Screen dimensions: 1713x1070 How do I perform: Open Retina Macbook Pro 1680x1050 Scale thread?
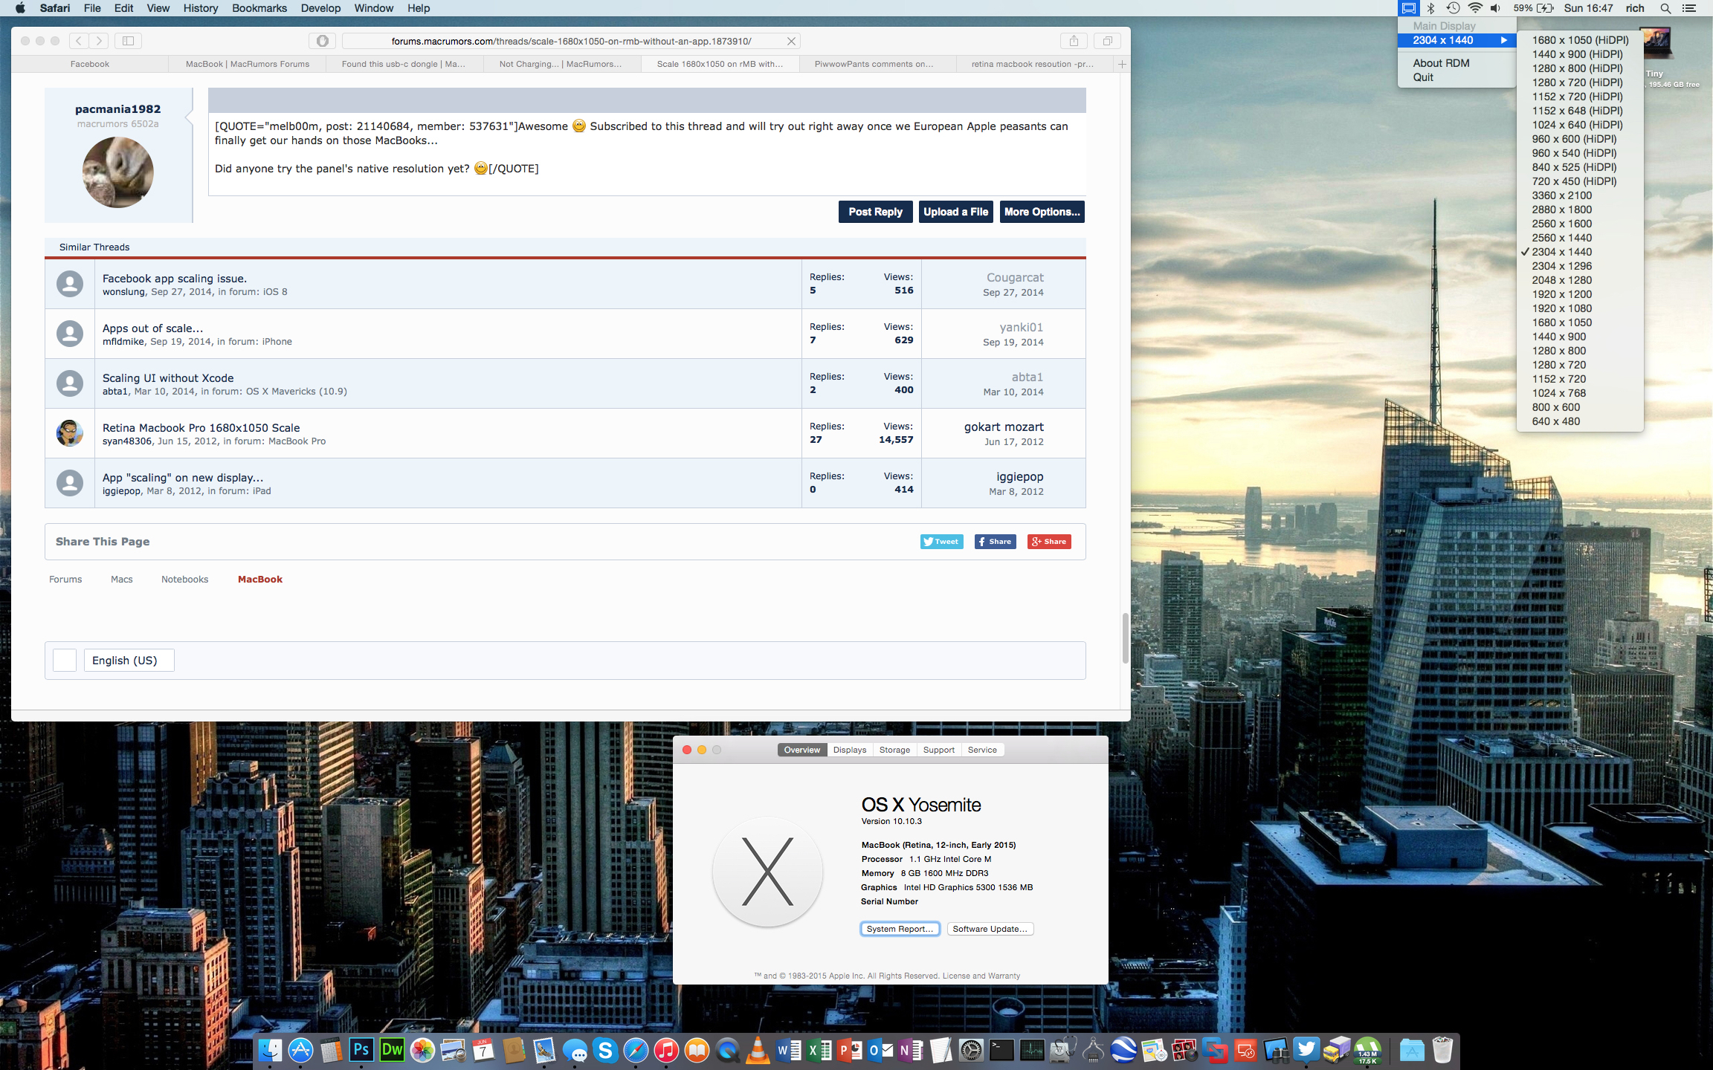point(201,427)
